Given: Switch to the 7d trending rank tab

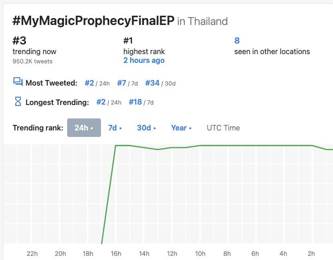Looking at the screenshot, I should click(x=114, y=128).
